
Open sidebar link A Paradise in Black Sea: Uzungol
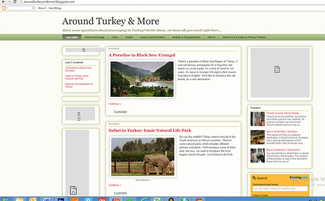79,69
